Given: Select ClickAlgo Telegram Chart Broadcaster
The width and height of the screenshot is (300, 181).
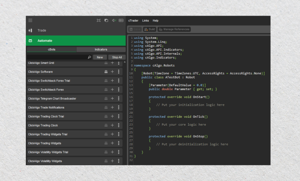Looking at the screenshot, I should [x=75, y=99].
